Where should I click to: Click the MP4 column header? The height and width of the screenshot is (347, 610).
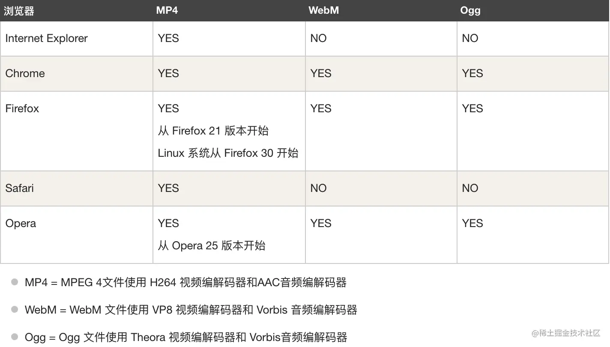pyautogui.click(x=167, y=11)
